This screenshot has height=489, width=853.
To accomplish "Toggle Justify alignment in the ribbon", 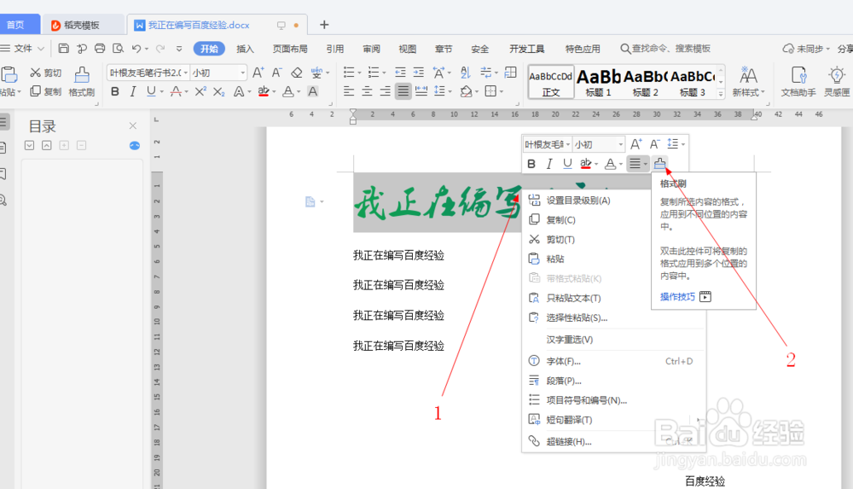I will [x=403, y=91].
